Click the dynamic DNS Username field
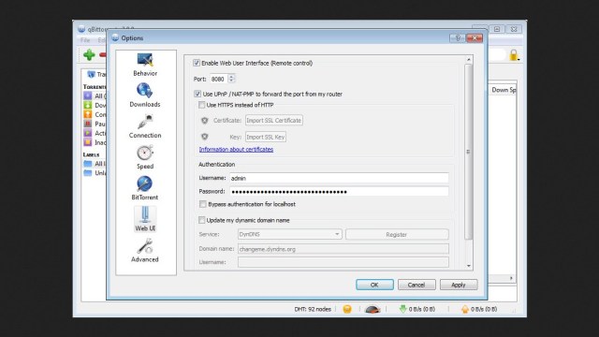The image size is (599, 337). click(343, 262)
